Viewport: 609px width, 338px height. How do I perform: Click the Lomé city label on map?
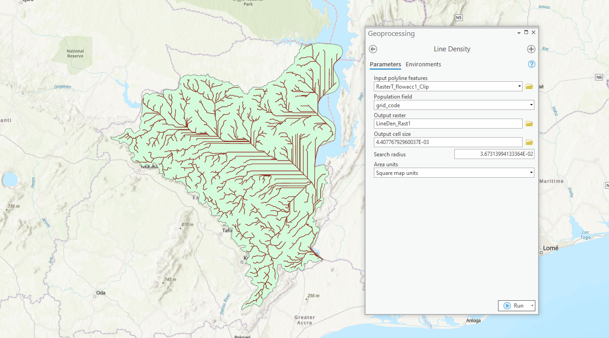pos(550,249)
